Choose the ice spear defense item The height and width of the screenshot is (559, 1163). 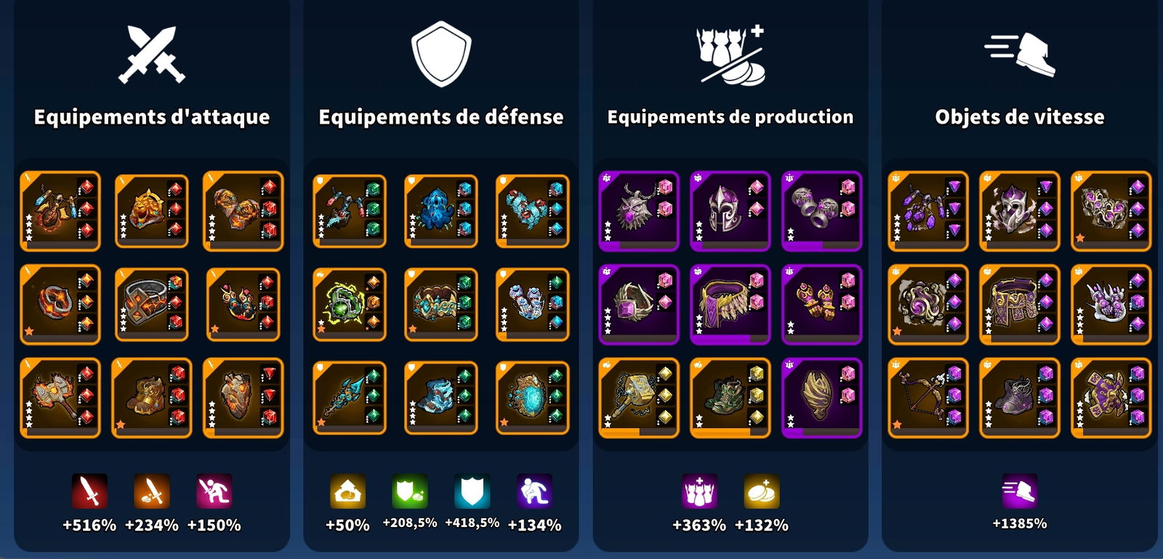click(350, 398)
